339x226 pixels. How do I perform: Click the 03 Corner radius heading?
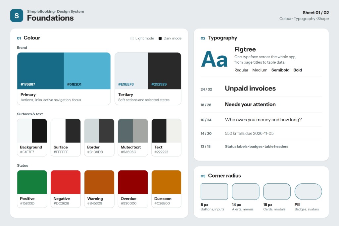[x=221, y=176]
